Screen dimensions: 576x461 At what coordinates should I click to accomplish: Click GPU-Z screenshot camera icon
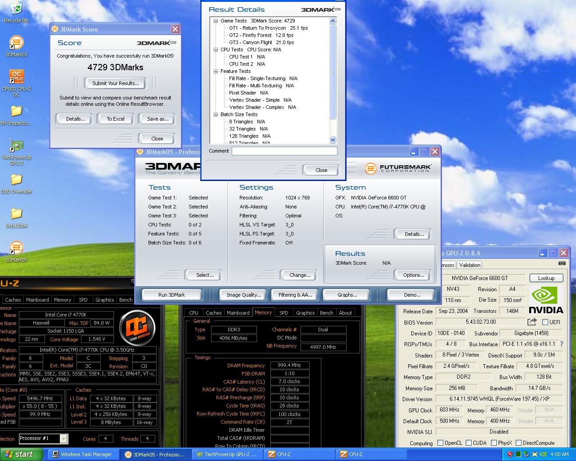click(562, 263)
